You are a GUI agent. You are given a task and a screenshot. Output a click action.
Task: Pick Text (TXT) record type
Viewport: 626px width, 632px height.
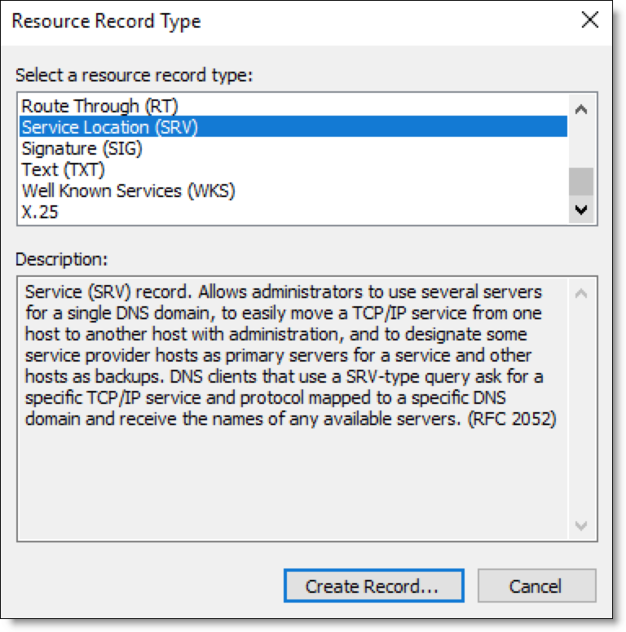pos(293,169)
